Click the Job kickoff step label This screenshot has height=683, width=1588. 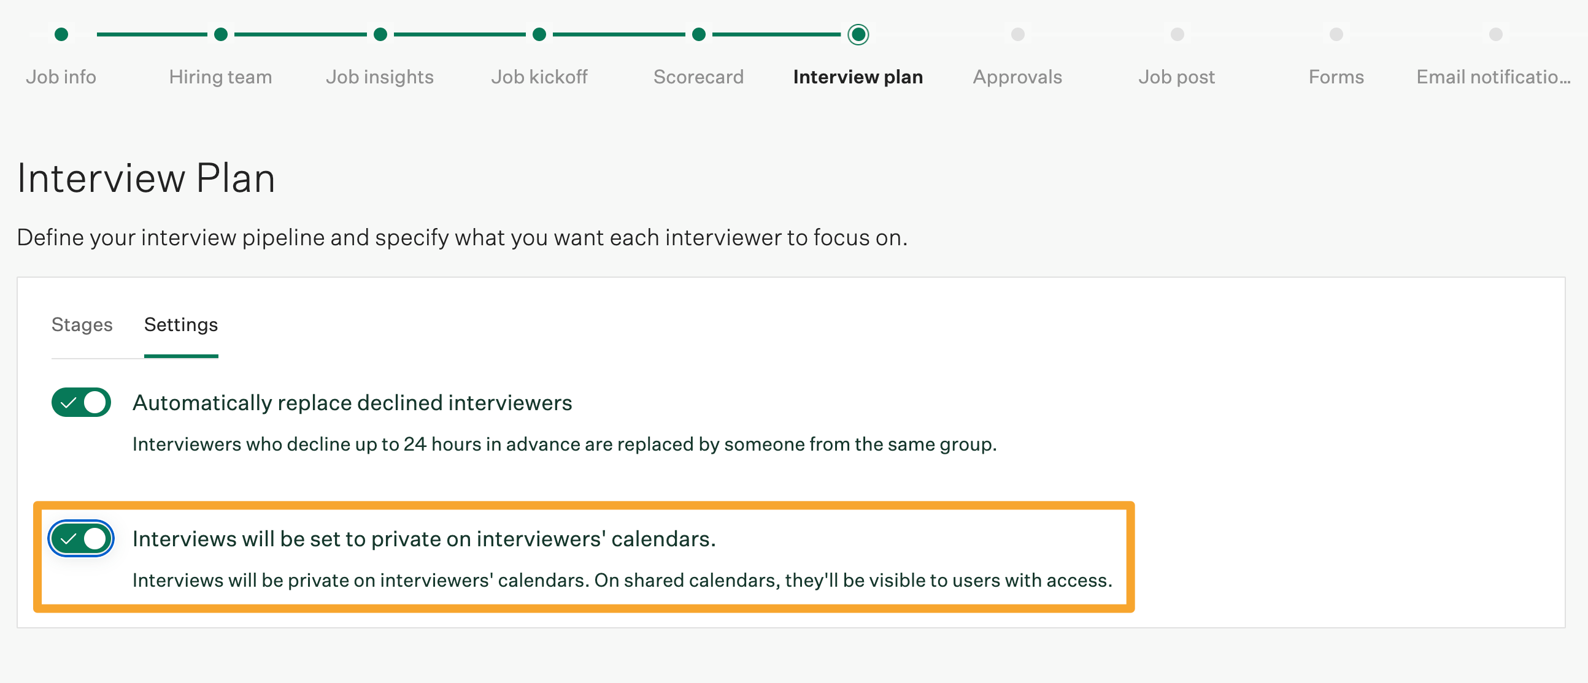click(539, 77)
